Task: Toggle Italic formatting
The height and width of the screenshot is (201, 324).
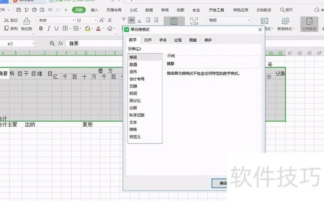Action: pyautogui.click(x=49, y=28)
